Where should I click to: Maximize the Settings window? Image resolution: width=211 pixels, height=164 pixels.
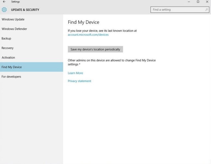click(x=198, y=2)
